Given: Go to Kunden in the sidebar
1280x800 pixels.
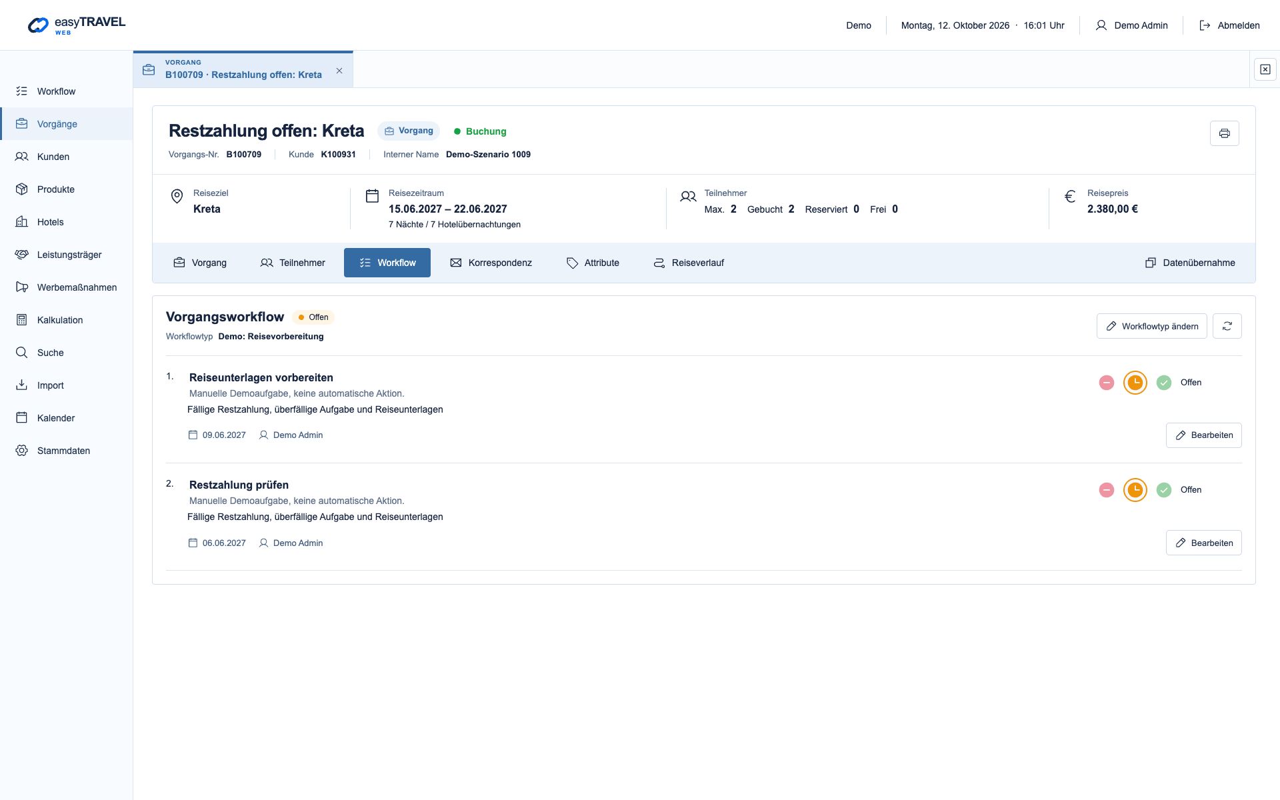Looking at the screenshot, I should pos(67,157).
